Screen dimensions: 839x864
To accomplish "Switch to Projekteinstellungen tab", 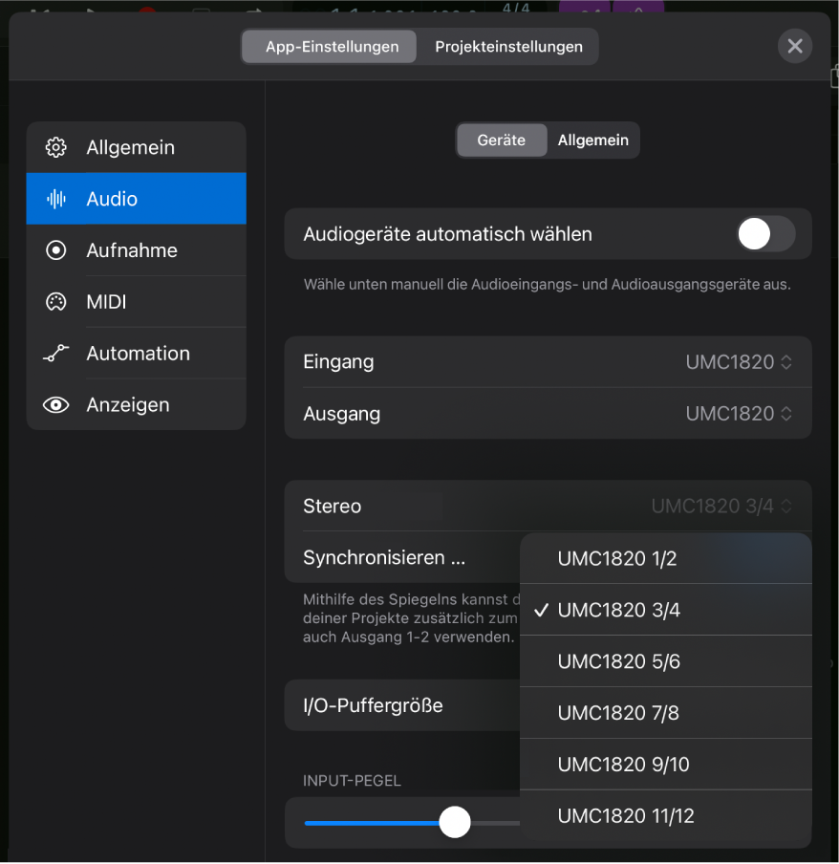I will [x=508, y=46].
